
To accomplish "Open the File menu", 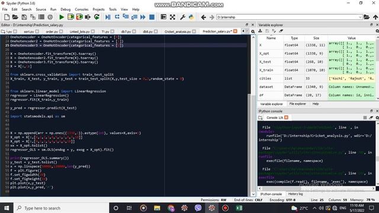I will 5,9.
